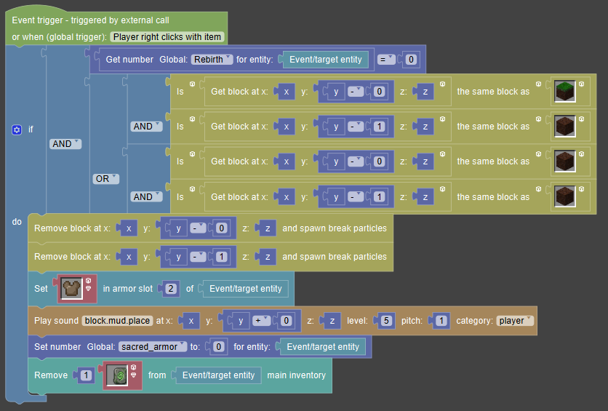The width and height of the screenshot is (608, 411).
Task: Click 'and spawn break particles' in y minus 1 row
Action: click(x=335, y=256)
